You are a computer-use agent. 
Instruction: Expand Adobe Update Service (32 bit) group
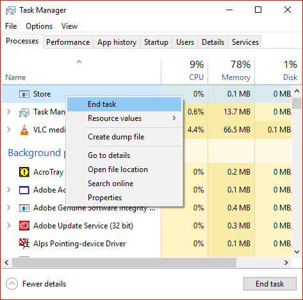tap(9, 225)
